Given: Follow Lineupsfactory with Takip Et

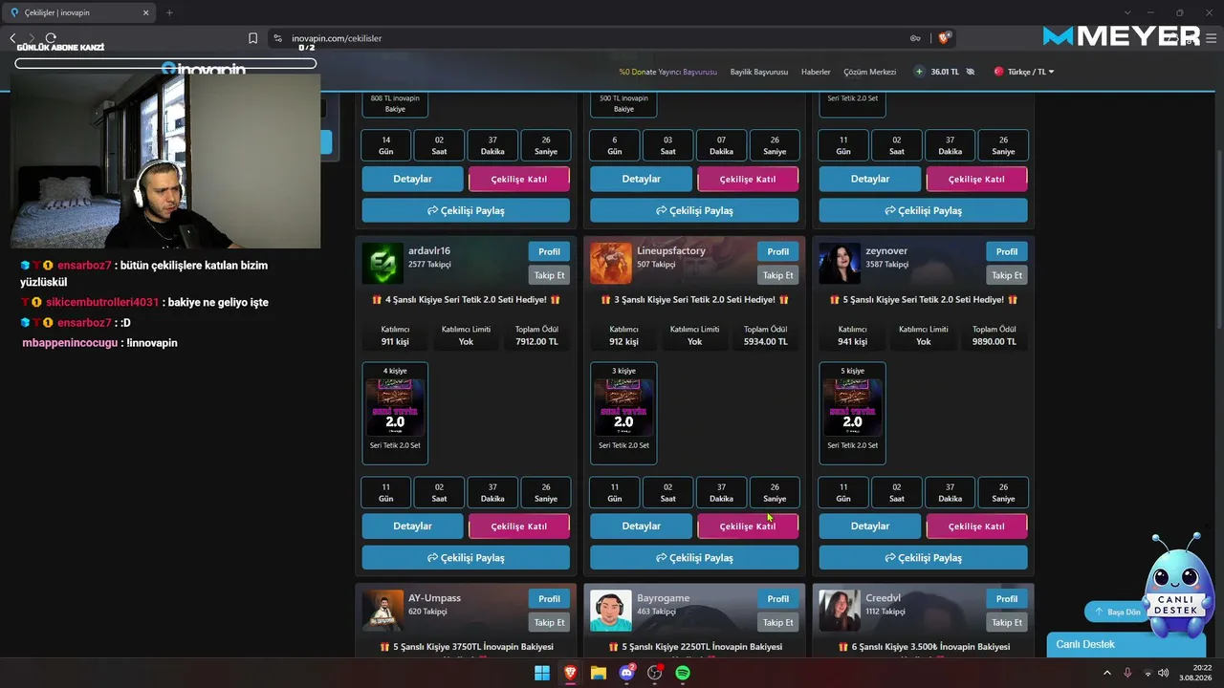Looking at the screenshot, I should click(x=778, y=275).
